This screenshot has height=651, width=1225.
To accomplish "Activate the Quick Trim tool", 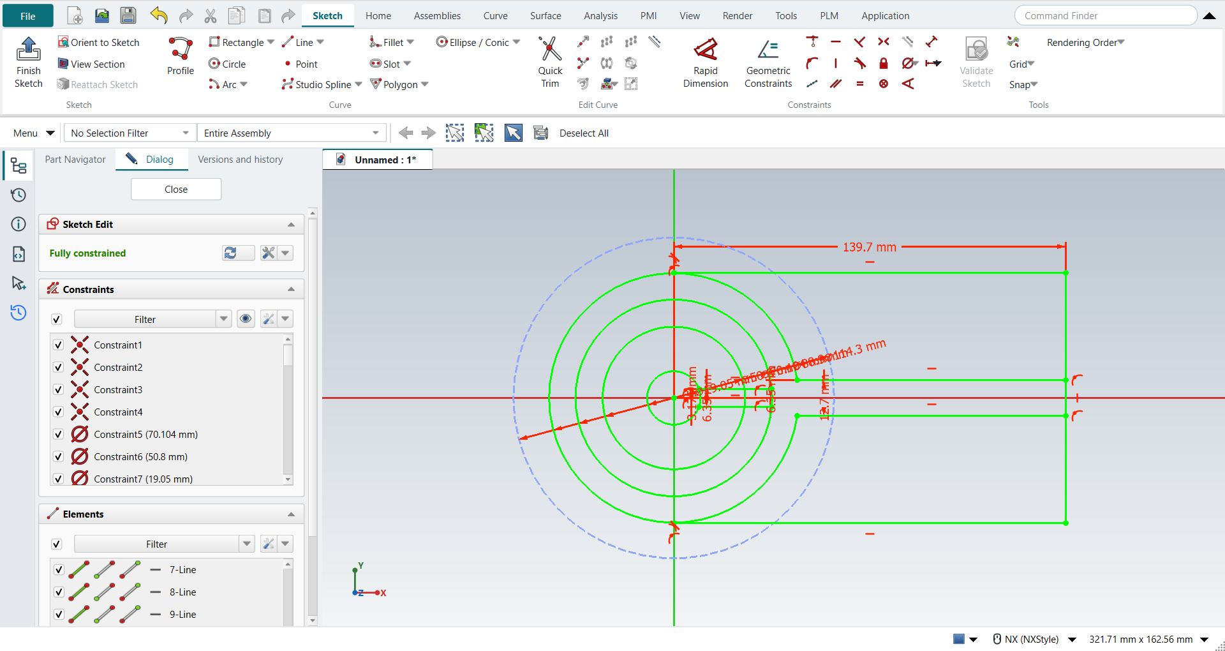I will pyautogui.click(x=550, y=62).
